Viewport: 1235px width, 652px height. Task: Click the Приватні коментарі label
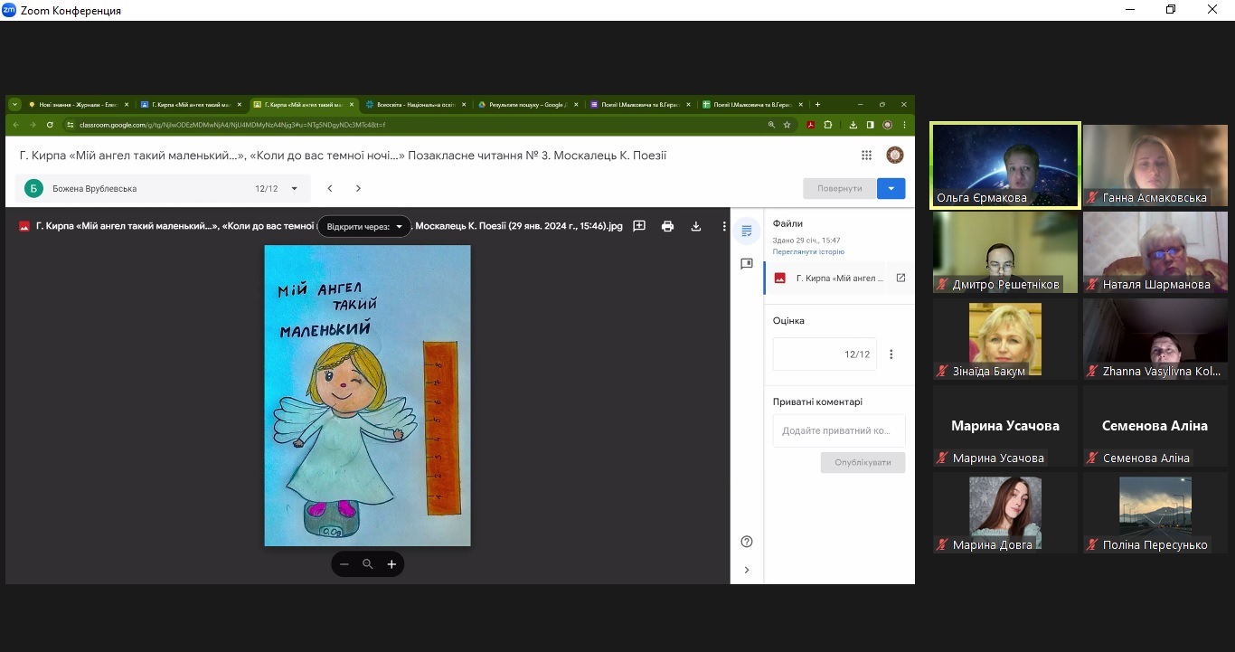point(817,402)
